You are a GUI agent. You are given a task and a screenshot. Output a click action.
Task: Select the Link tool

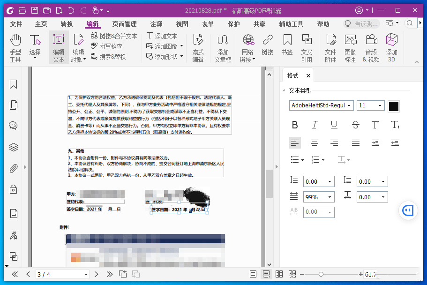268,45
